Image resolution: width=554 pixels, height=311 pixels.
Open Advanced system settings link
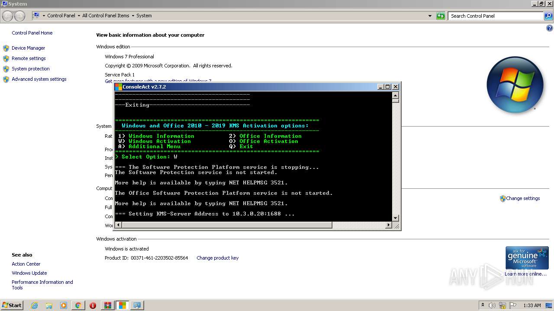(39, 79)
